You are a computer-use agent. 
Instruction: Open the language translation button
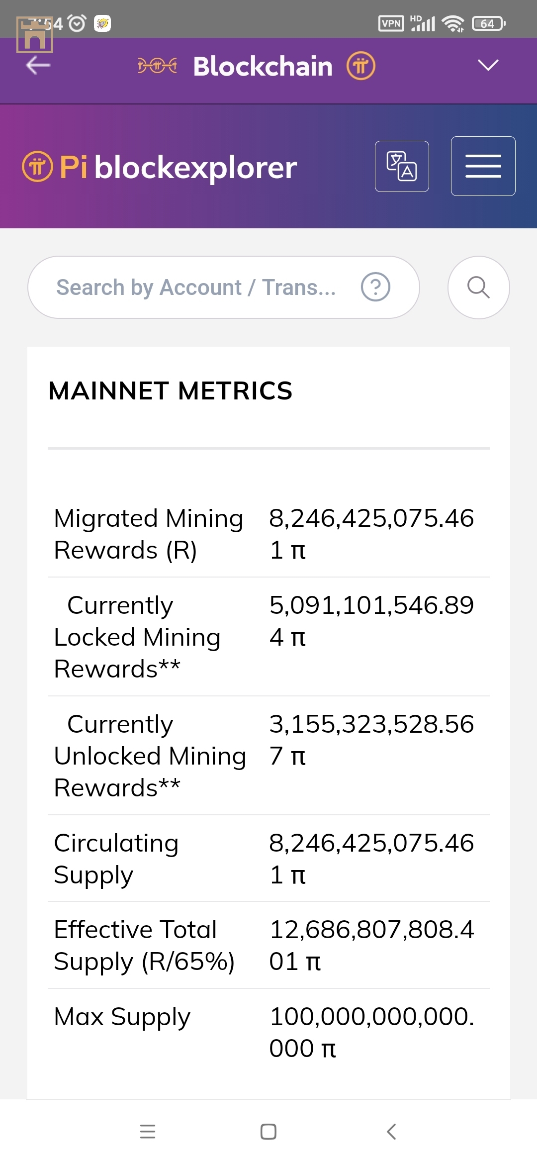tap(402, 166)
